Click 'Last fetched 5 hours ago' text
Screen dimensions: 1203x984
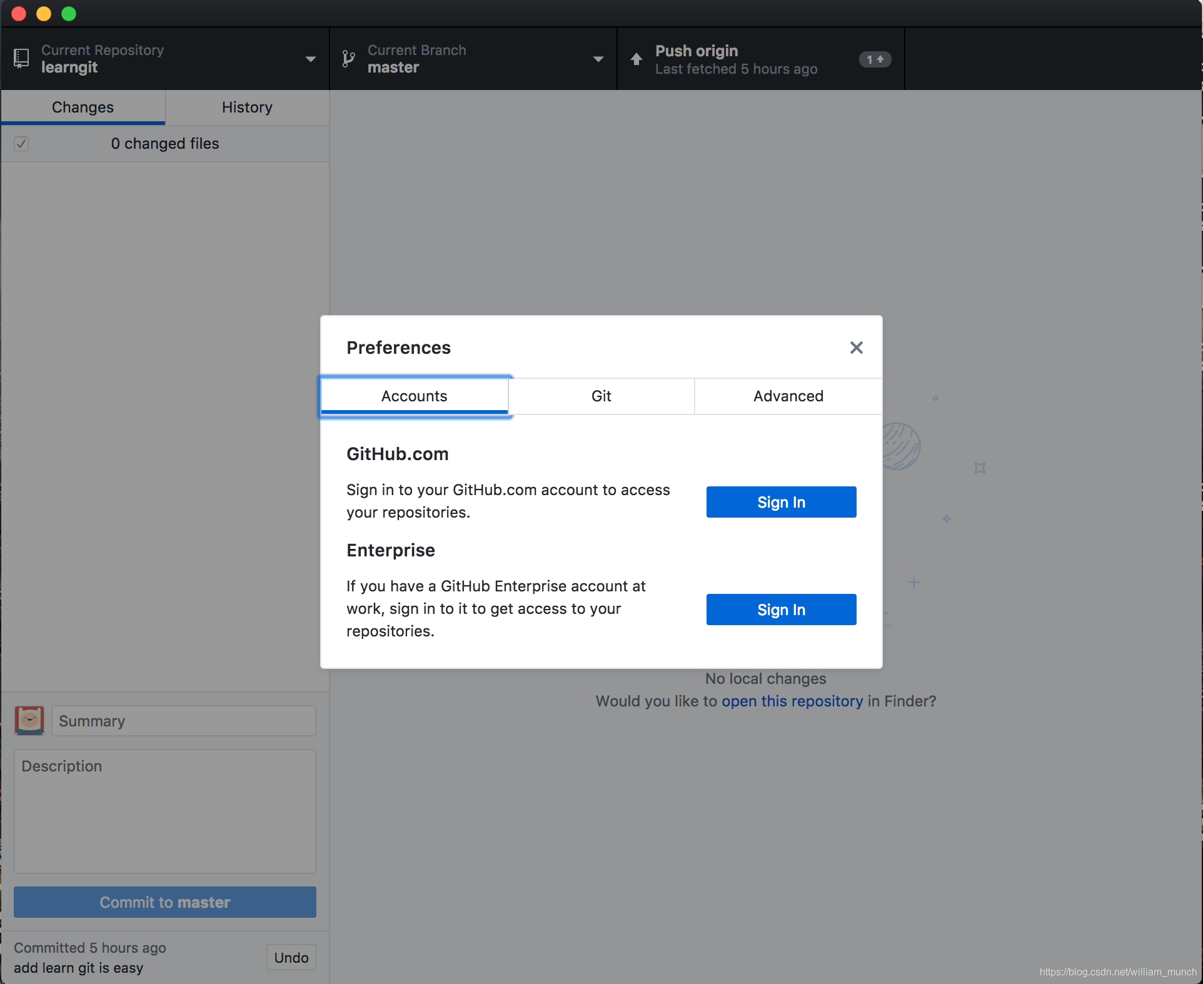(x=736, y=69)
